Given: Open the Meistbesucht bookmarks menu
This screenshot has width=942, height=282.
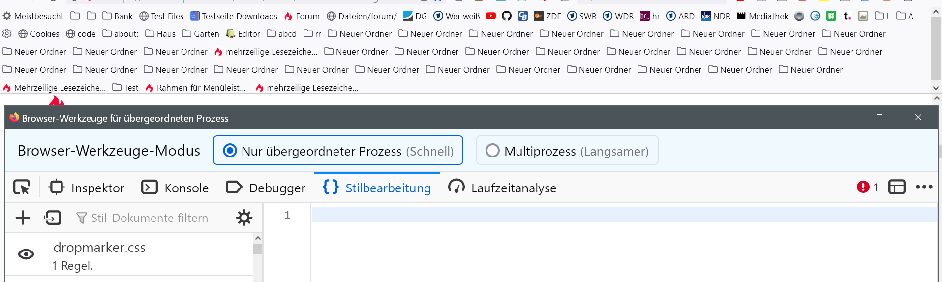Looking at the screenshot, I should click(33, 16).
